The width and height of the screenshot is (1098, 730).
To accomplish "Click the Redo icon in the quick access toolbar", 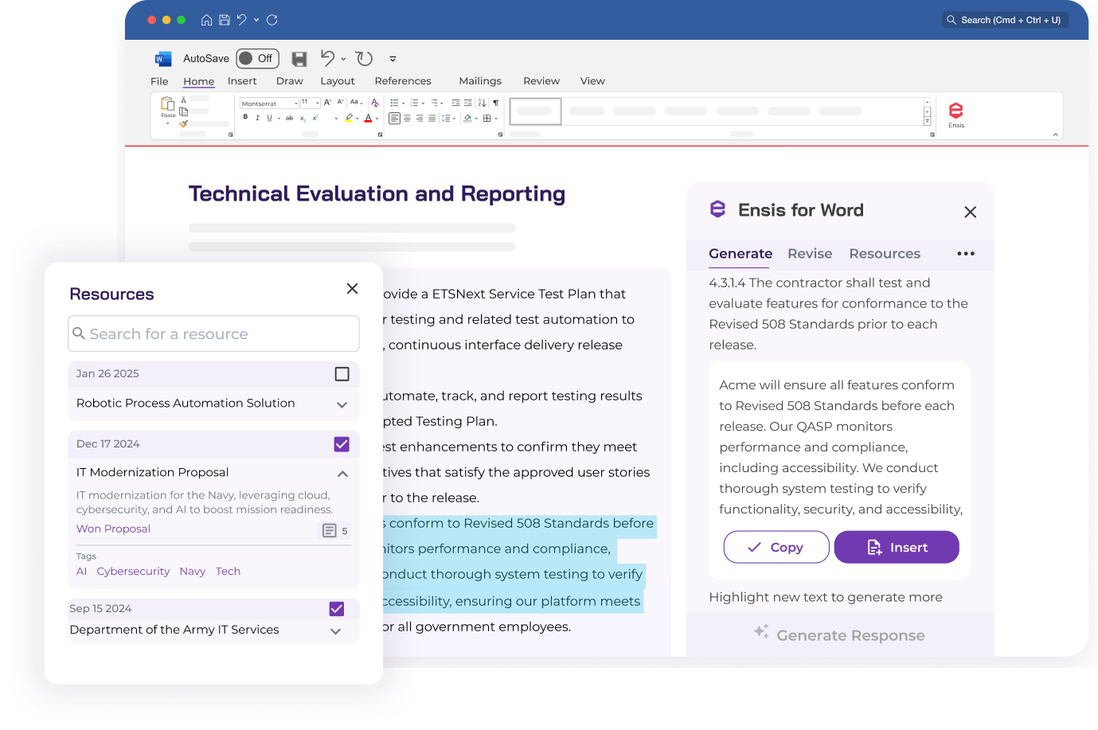I will pyautogui.click(x=364, y=58).
